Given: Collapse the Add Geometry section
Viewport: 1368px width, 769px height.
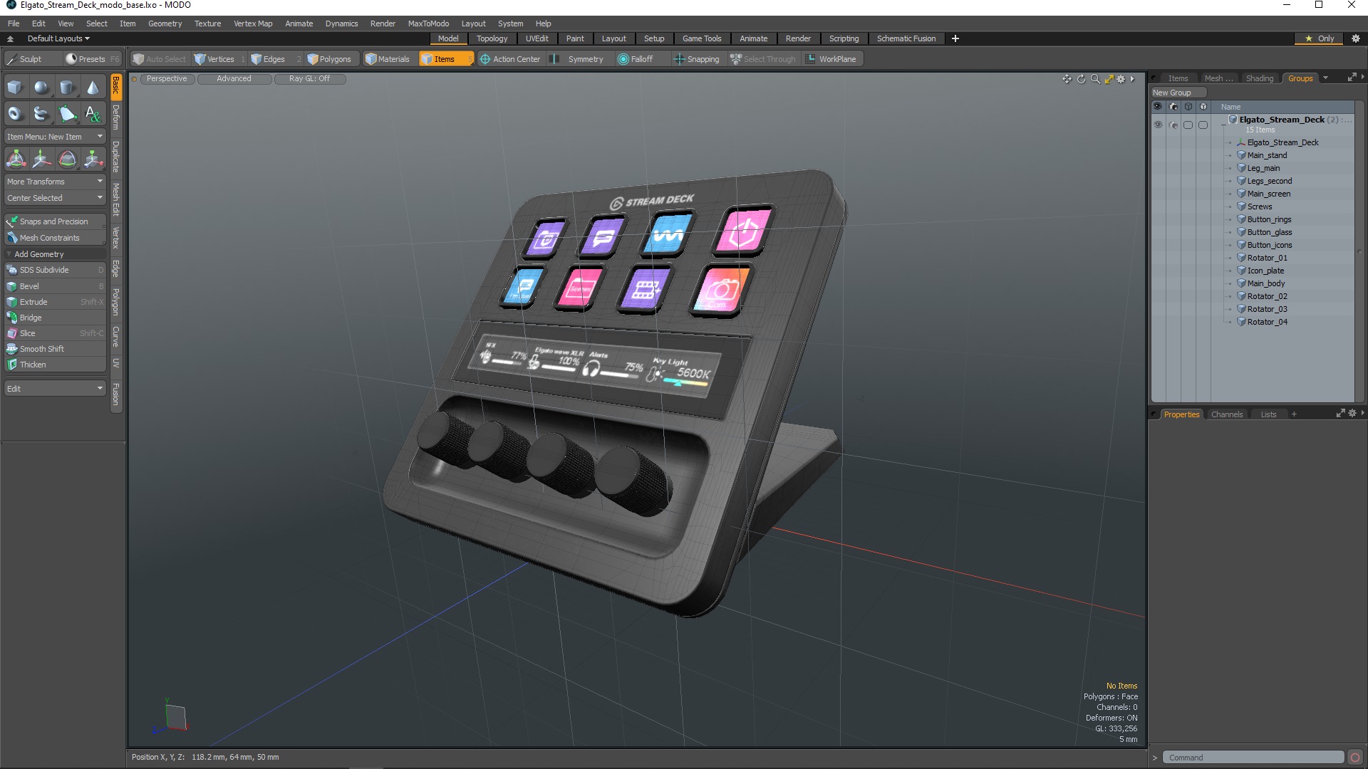Looking at the screenshot, I should click(x=9, y=254).
